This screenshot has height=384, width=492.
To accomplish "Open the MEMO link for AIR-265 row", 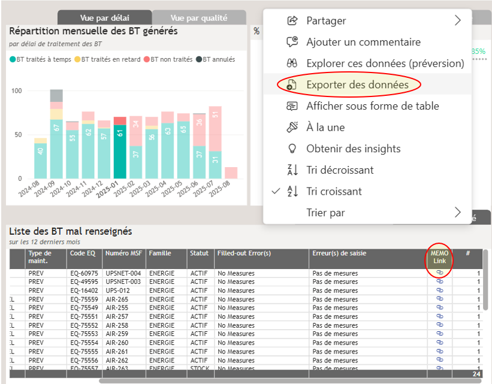I will click(x=439, y=299).
